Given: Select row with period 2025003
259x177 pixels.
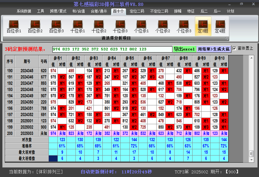Looking at the screenshot, I should [x=117, y=133].
